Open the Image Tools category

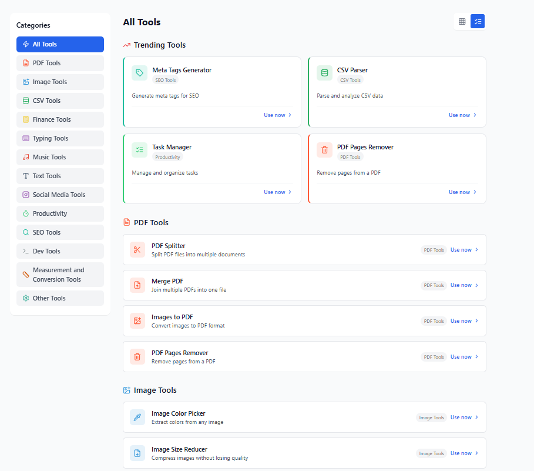pyautogui.click(x=61, y=82)
